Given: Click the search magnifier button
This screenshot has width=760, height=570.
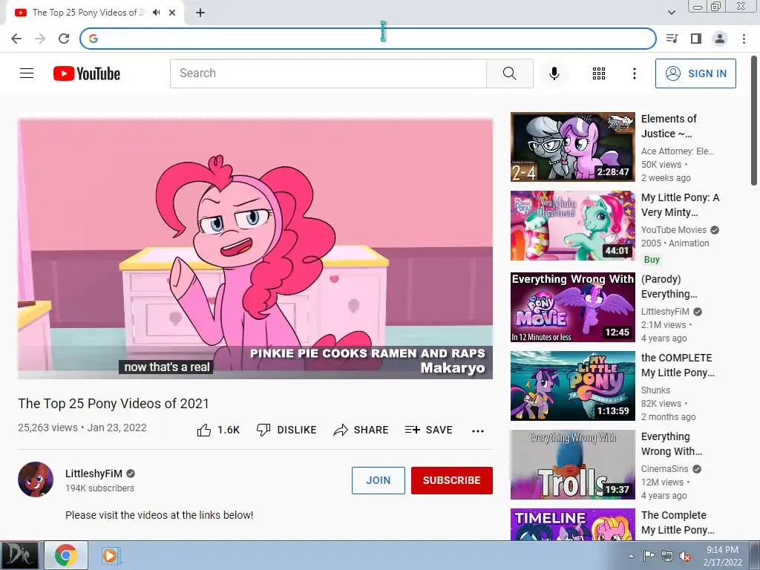Looking at the screenshot, I should point(509,73).
